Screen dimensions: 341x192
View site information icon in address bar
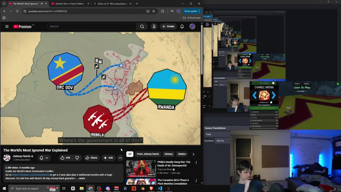click(x=25, y=11)
